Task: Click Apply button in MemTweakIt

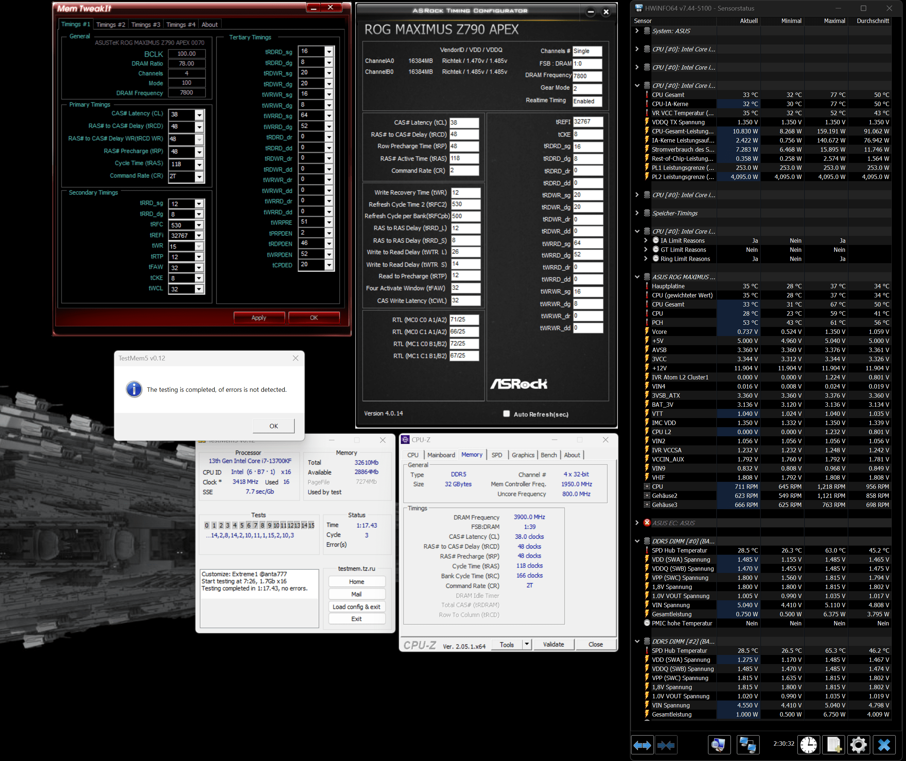Action: click(x=259, y=317)
